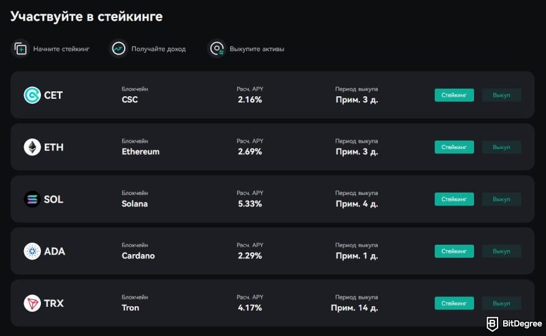Start staking ETH with Стейкинг button
546x336 pixels.
(454, 147)
